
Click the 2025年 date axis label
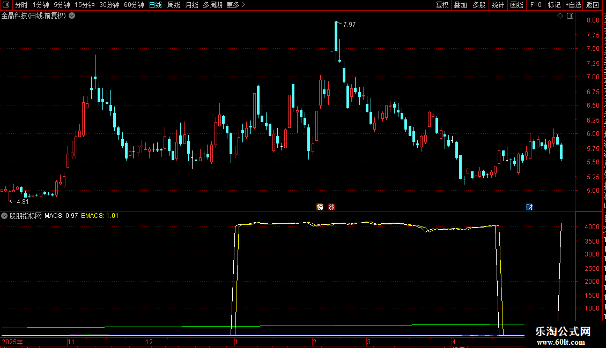tap(12, 342)
